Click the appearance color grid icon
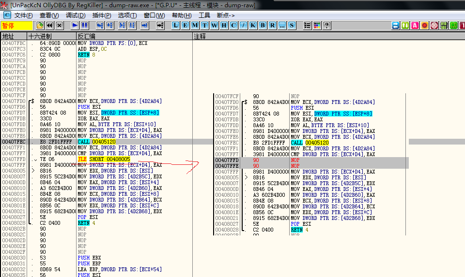 tap(317, 26)
